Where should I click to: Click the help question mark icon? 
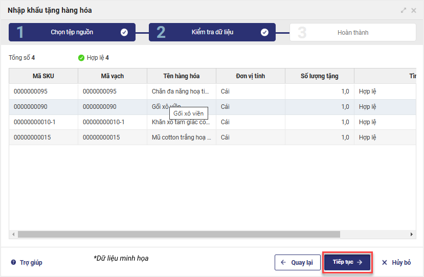[x=13, y=262]
